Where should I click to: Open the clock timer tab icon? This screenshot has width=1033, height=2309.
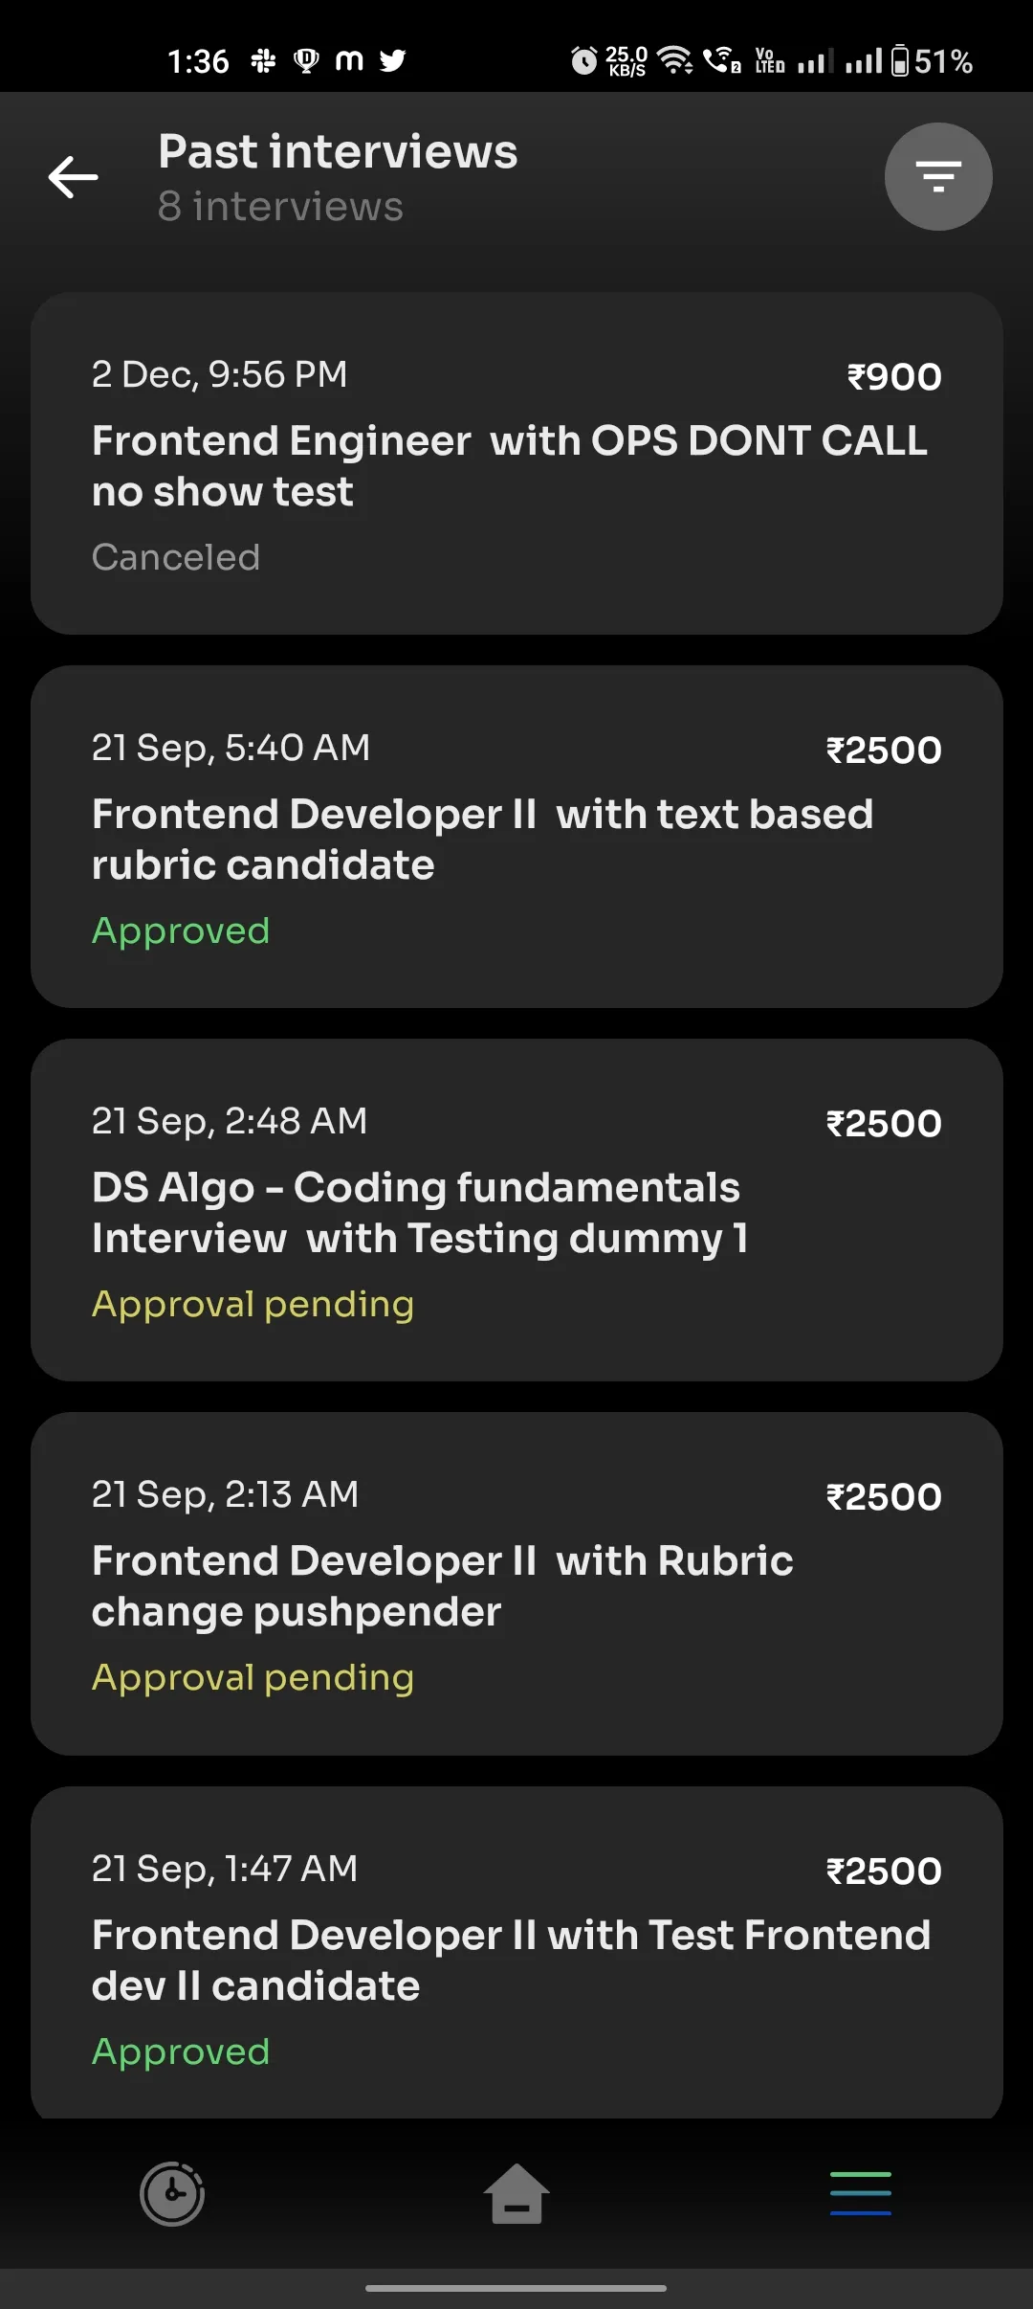click(x=172, y=2193)
